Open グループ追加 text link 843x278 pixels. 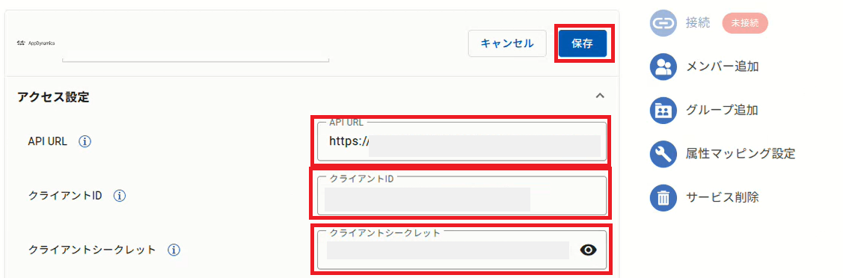click(x=722, y=111)
